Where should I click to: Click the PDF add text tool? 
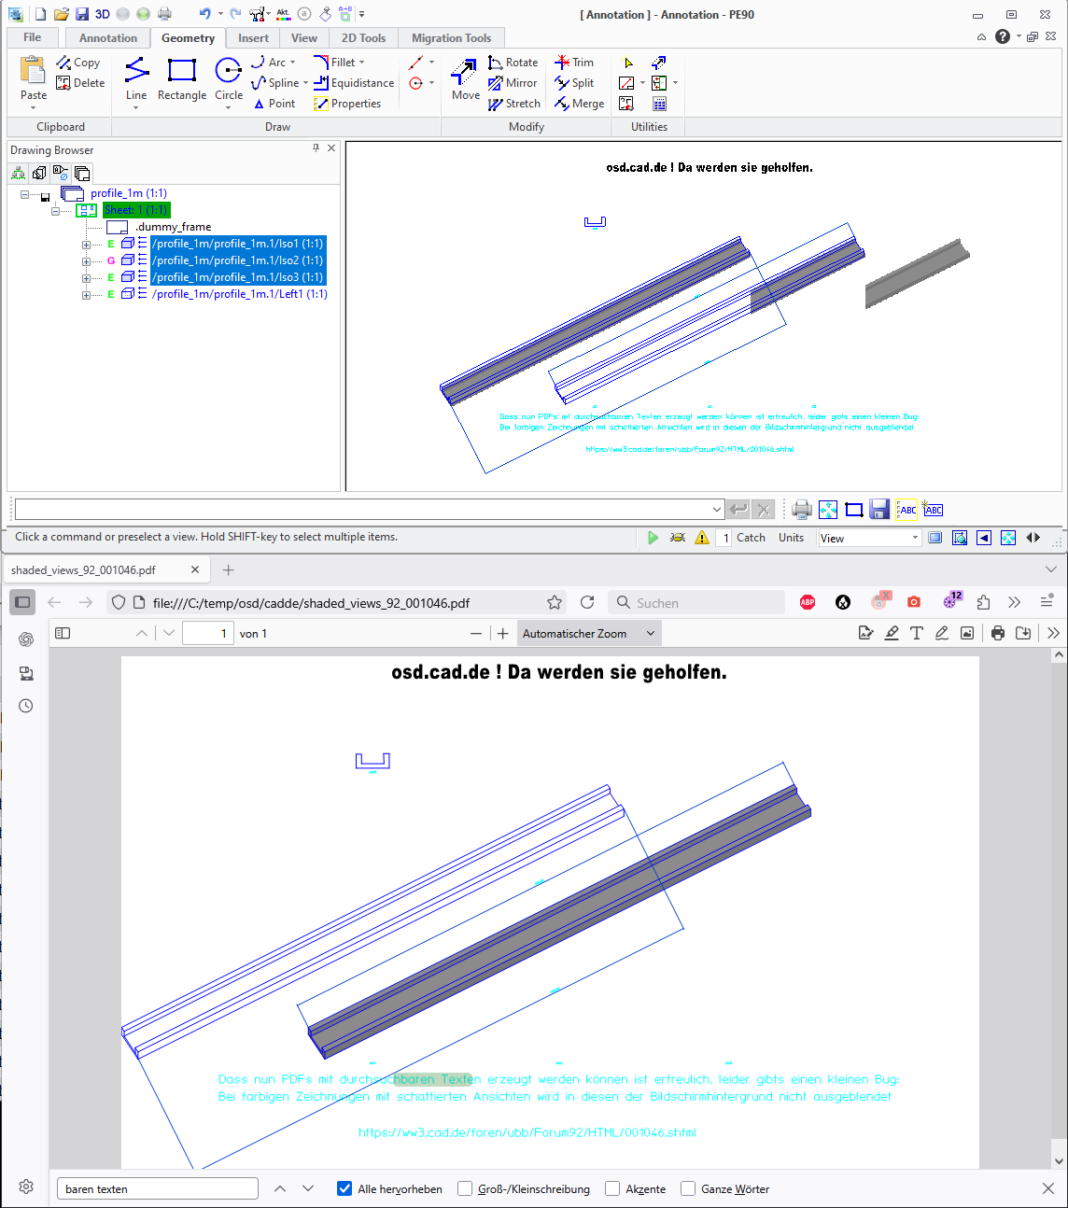coord(917,633)
